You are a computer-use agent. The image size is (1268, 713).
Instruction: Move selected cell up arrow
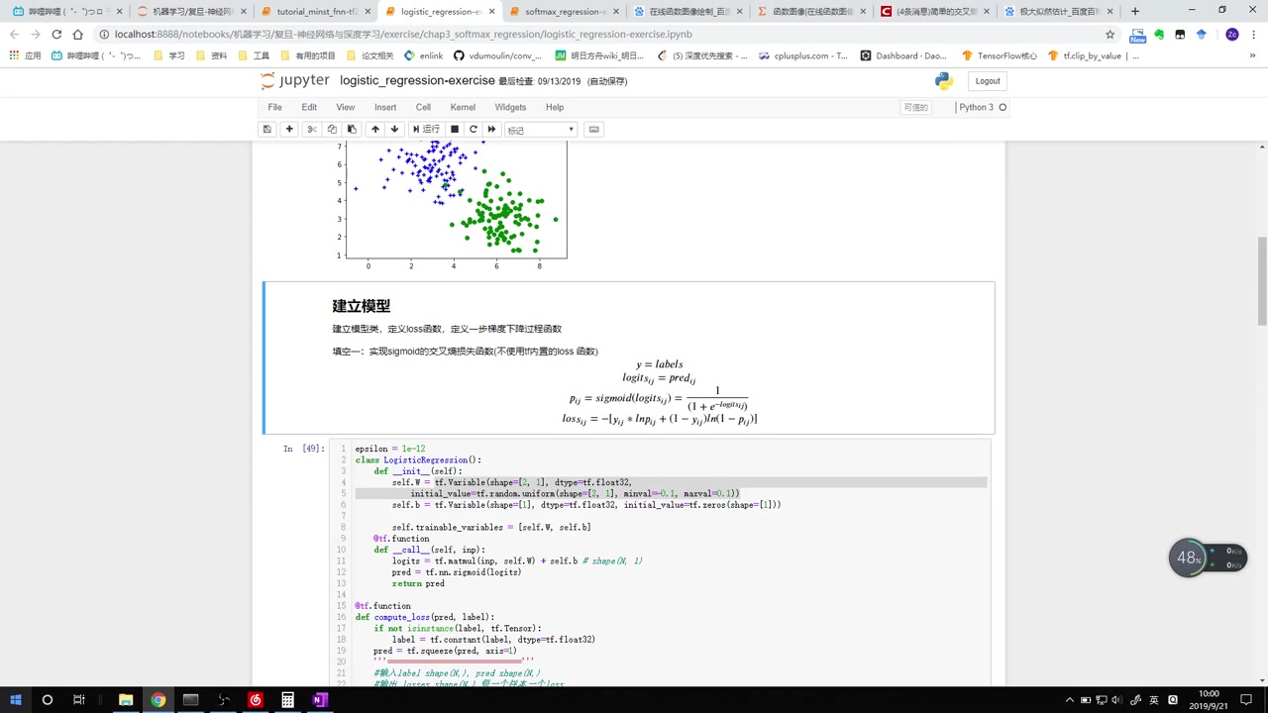(x=374, y=130)
